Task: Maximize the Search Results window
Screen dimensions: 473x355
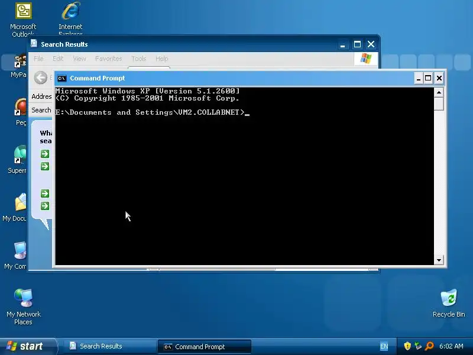Action: 357,45
